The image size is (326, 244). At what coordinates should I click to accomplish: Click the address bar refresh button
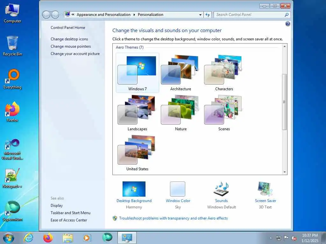click(x=208, y=15)
